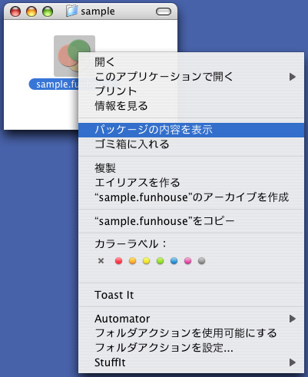Viewport: 308px width, 377px height.
Task: Expand the arrow beside このアプリケーションで開く
Action: 293,77
